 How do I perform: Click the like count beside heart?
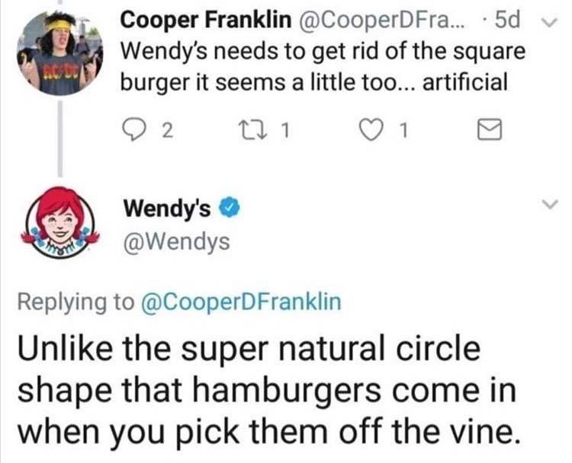403,130
